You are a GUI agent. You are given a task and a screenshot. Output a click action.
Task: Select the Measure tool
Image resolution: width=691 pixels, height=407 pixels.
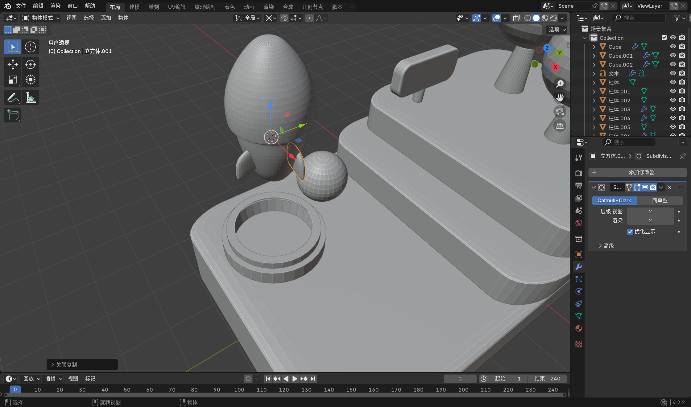pos(30,98)
